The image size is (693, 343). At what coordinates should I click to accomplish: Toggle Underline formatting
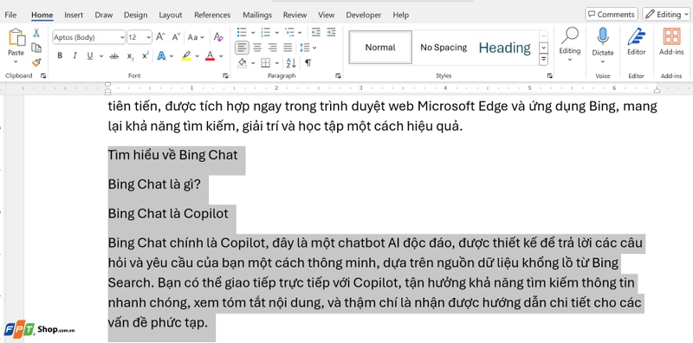90,56
